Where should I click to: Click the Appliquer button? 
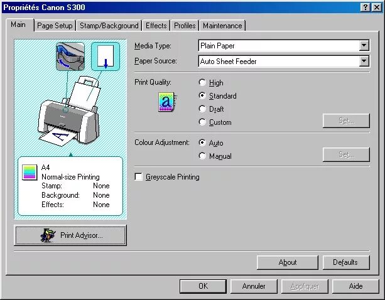(x=305, y=286)
